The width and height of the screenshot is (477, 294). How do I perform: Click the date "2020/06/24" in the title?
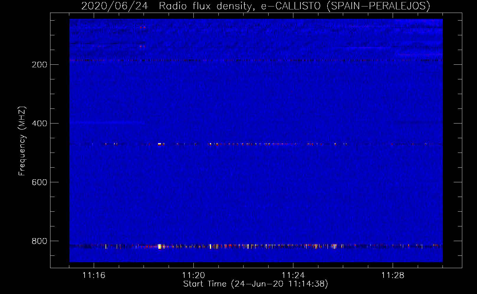(x=115, y=6)
